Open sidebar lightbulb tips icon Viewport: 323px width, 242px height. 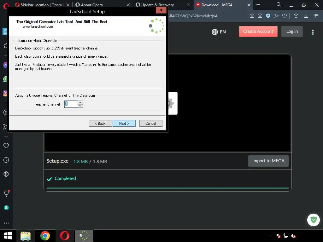point(6,193)
